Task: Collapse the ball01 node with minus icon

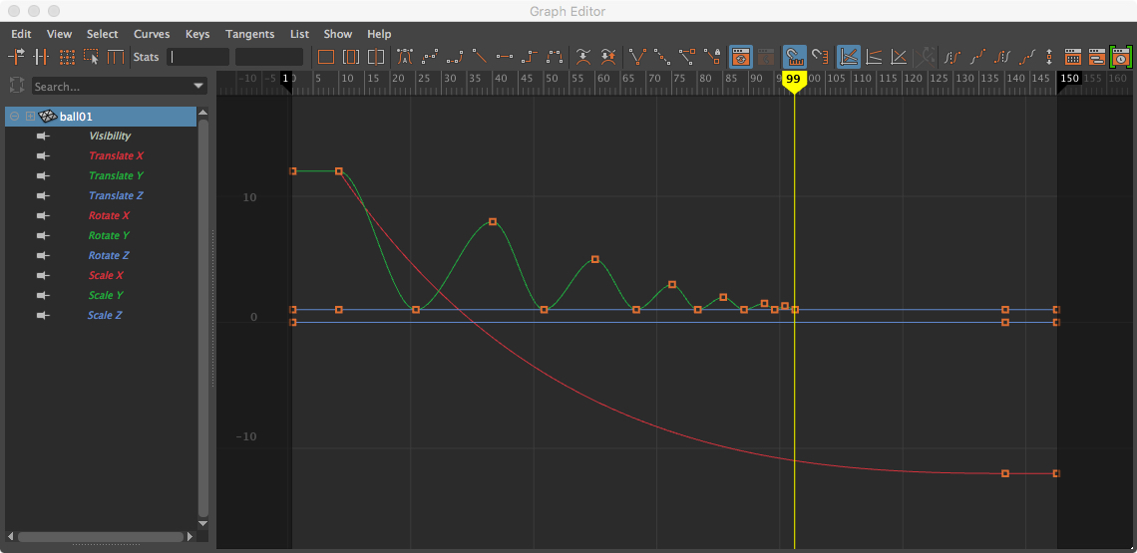Action: (15, 117)
